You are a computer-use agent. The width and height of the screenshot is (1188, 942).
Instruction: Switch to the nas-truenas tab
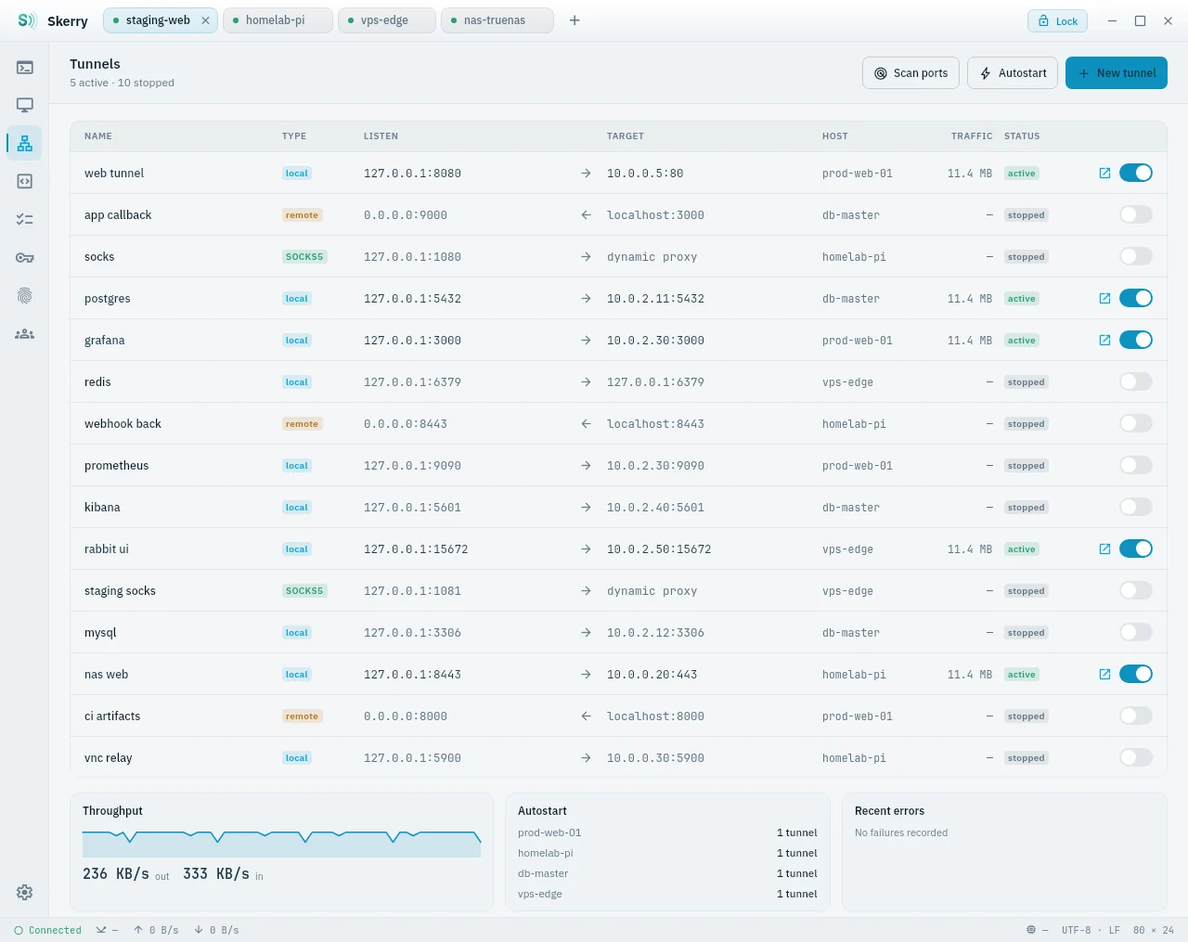[497, 20]
